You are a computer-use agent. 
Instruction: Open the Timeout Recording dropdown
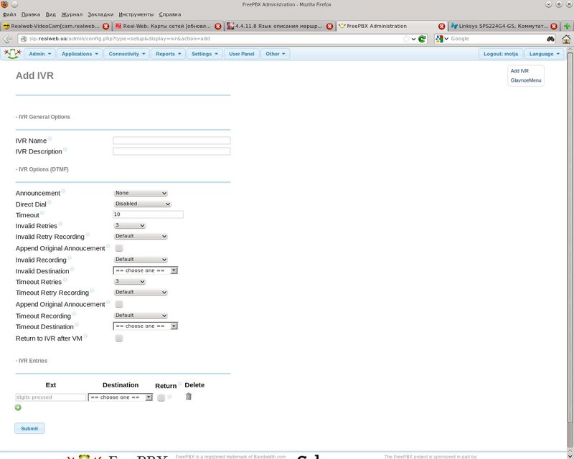(141, 316)
